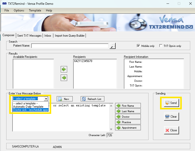This screenshot has width=195, height=151.
Task: Open the Help menu
Action: point(49,10)
